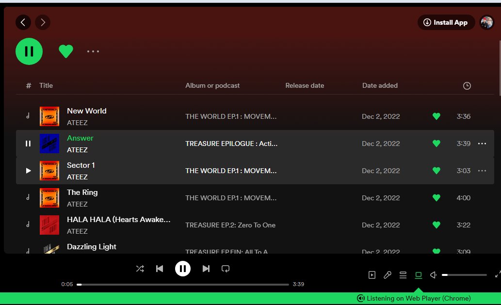Image resolution: width=501 pixels, height=305 pixels.
Task: Open album link in New World row
Action: [x=231, y=116]
